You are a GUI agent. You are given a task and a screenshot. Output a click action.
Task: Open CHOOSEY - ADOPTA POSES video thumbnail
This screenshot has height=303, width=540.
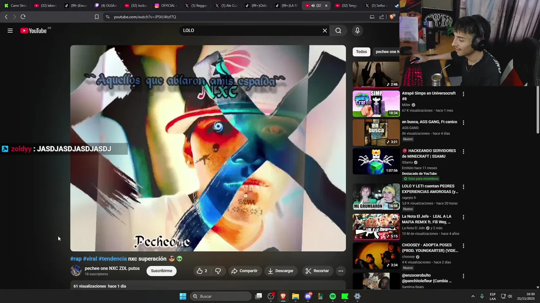(376, 255)
